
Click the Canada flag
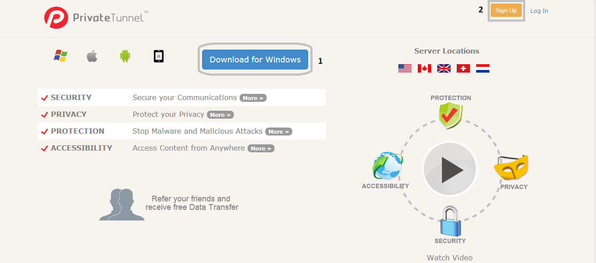pyautogui.click(x=424, y=68)
